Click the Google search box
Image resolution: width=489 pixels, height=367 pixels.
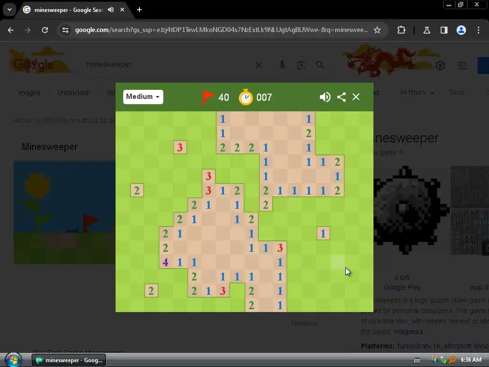pyautogui.click(x=169, y=65)
